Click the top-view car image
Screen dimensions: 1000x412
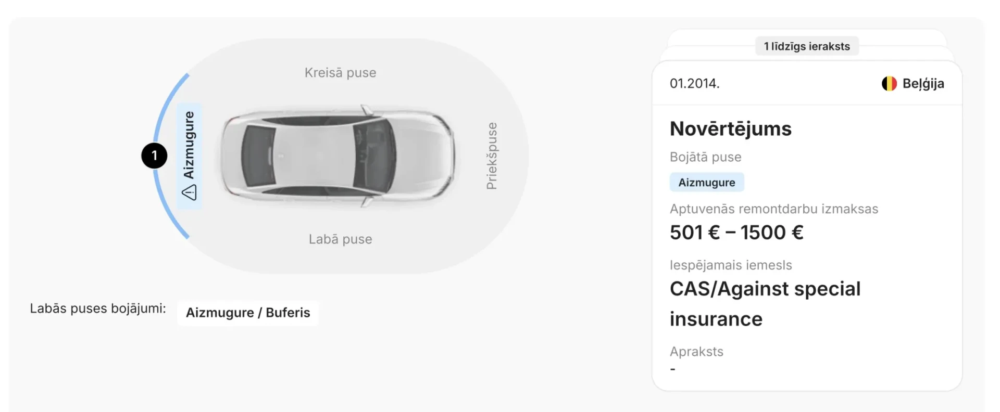tap(337, 156)
